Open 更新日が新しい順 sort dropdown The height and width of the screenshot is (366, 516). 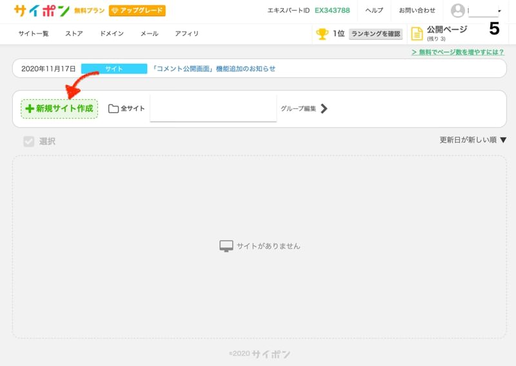coord(473,140)
